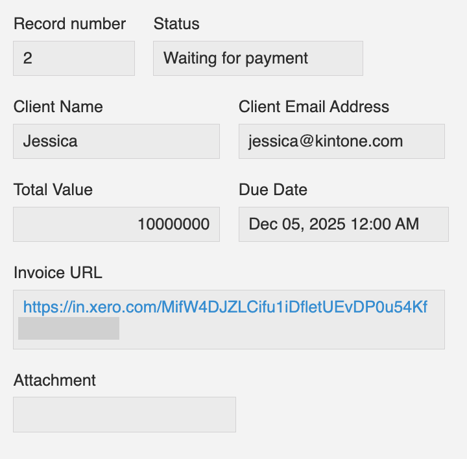Viewport: 467px width, 459px height.
Task: Click the date 'Dec 05, 2025' in Due Date
Action: click(287, 224)
